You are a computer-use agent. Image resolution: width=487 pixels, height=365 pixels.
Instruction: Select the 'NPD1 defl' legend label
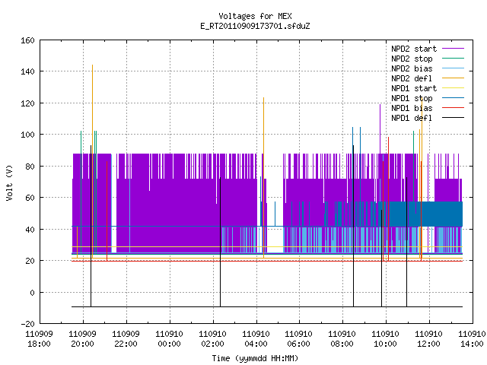pos(412,119)
